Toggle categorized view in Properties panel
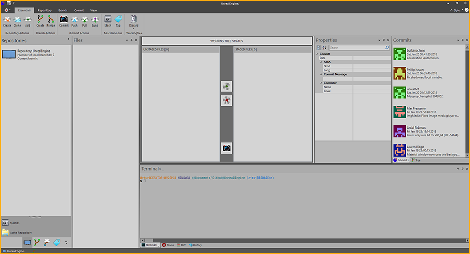 point(318,47)
